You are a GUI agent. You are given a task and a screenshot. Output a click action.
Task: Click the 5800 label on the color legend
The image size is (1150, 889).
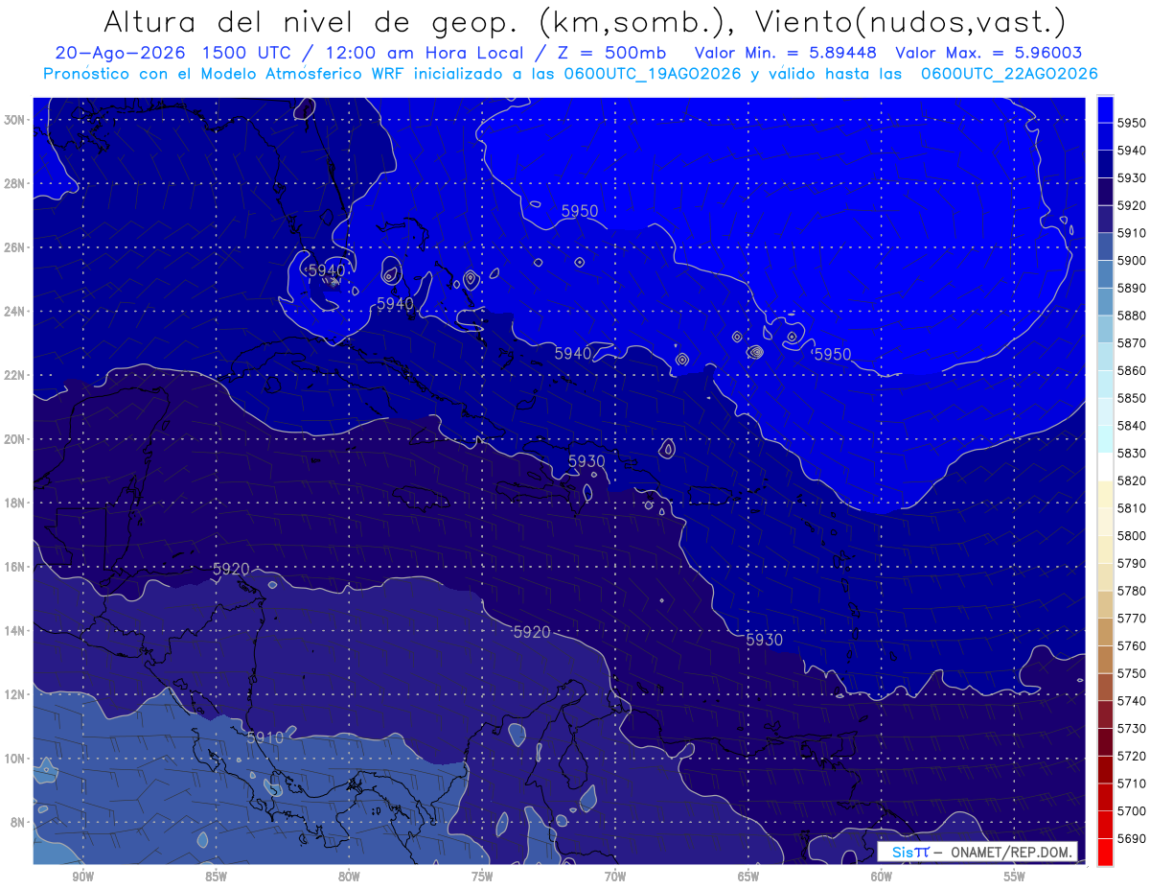tap(1131, 535)
